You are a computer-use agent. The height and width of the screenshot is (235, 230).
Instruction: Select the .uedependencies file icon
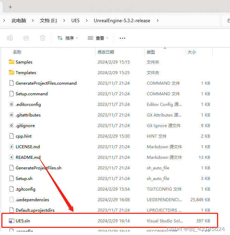[x=12, y=199]
